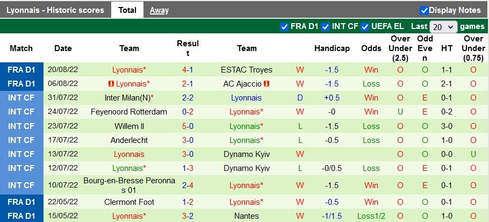The width and height of the screenshot is (489, 222).
Task: Click the 5-0 score for Willem II
Action: click(x=188, y=126)
